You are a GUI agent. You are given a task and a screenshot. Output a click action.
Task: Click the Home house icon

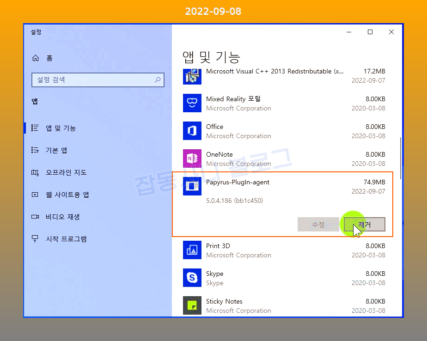pos(36,58)
